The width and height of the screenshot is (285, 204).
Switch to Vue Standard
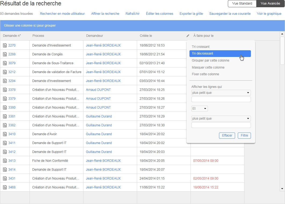pos(242,3)
